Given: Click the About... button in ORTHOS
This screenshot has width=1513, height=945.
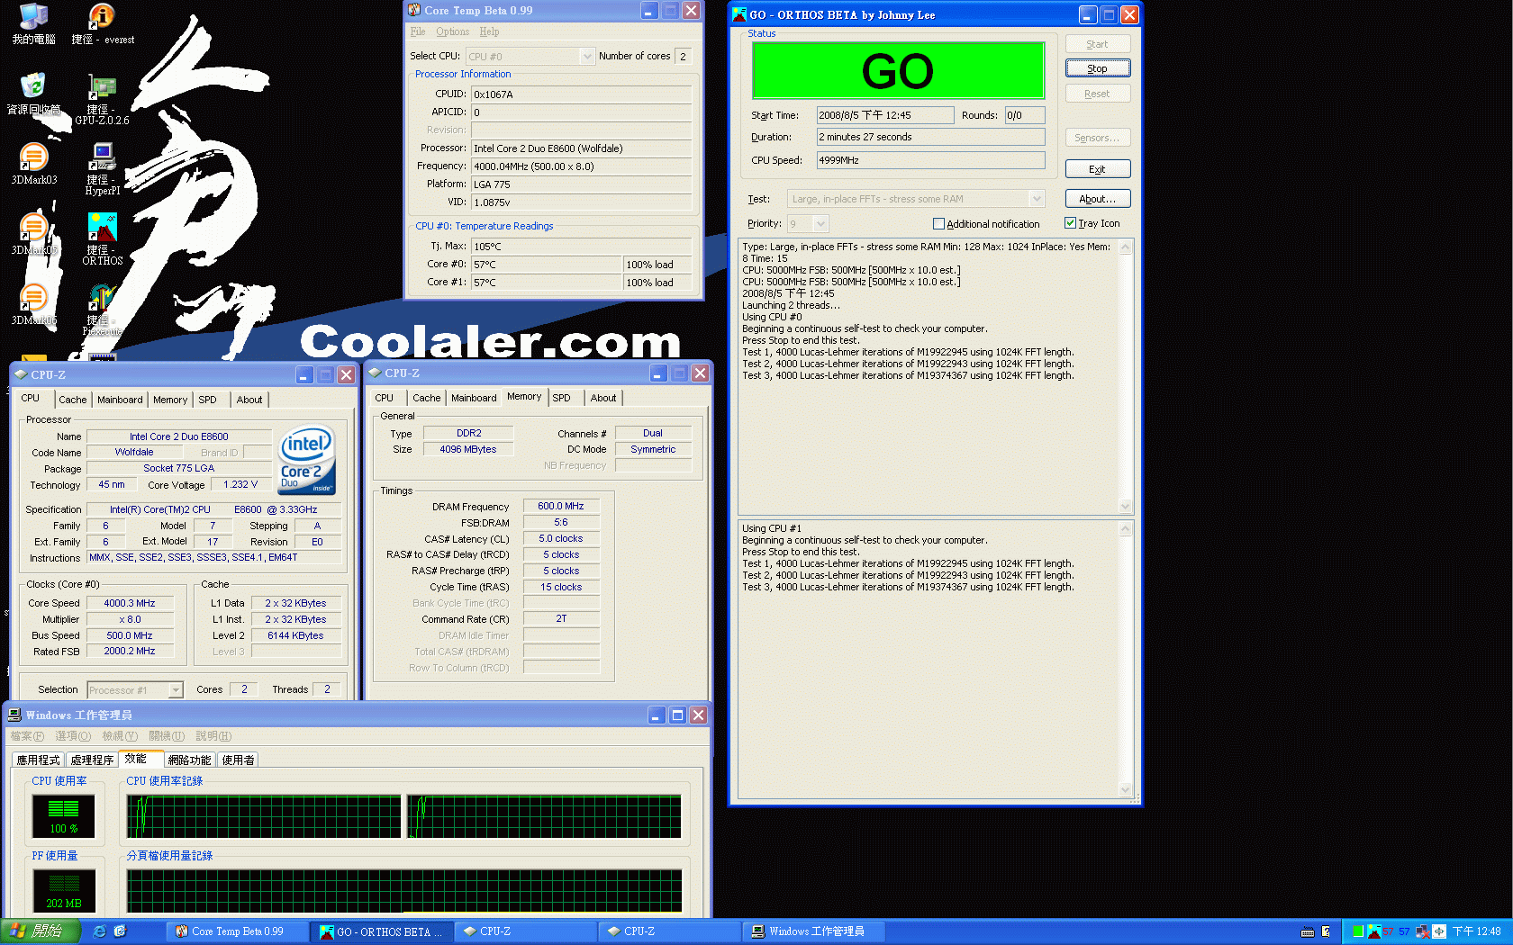Looking at the screenshot, I should tap(1098, 199).
